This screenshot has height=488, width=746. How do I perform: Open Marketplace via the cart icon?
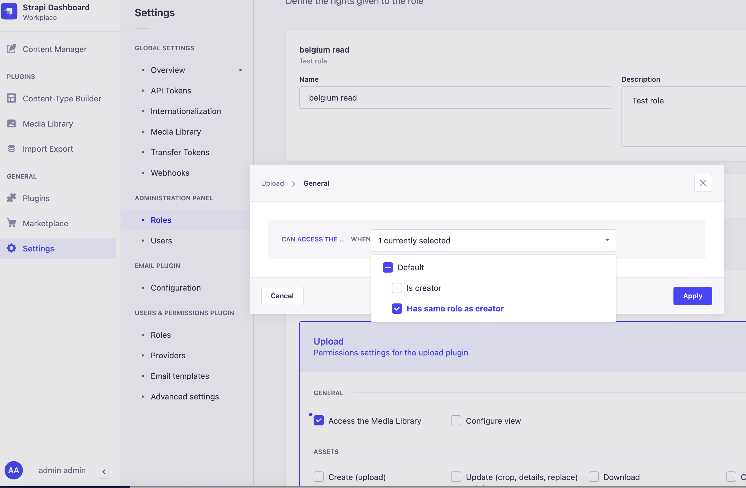tap(11, 223)
